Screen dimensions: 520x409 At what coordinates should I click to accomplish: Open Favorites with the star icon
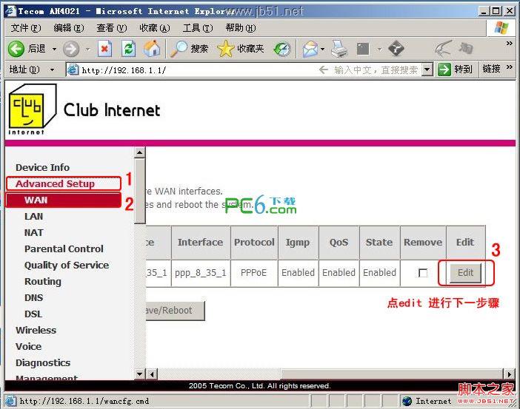[225, 49]
